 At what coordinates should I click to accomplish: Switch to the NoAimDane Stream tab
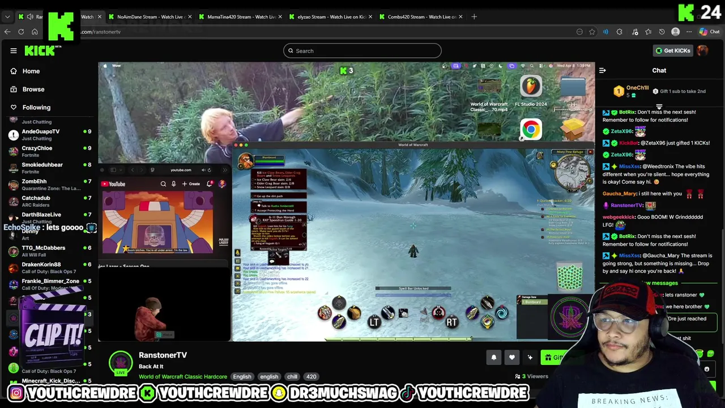pos(150,16)
